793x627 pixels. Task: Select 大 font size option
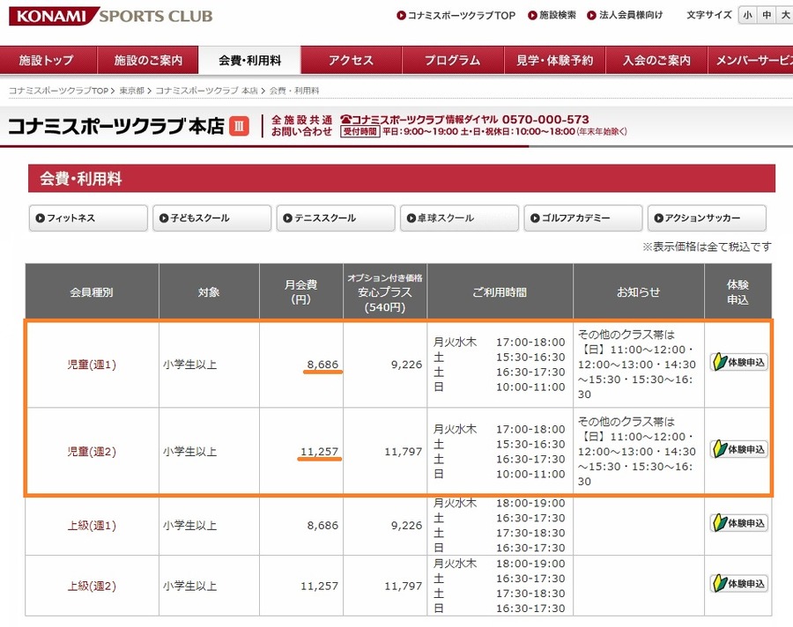785,15
